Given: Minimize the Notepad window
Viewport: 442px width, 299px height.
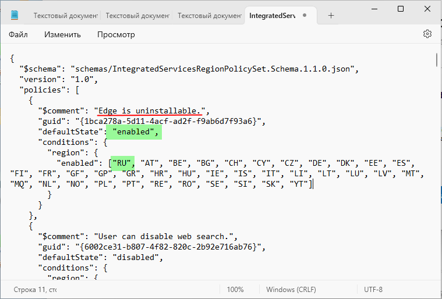Looking at the screenshot, I should click(374, 9).
